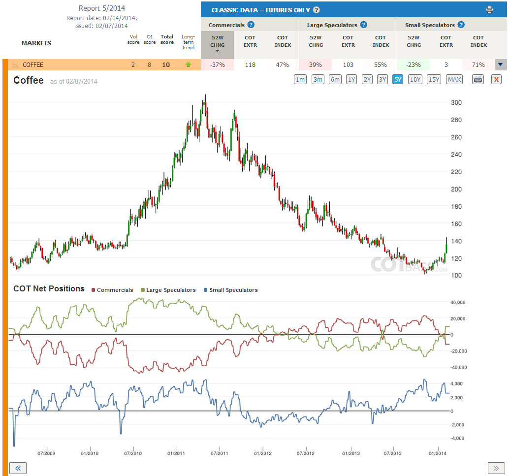Open the Large Speculators help question mark
This screenshot has height=476, width=510.
(364, 25)
